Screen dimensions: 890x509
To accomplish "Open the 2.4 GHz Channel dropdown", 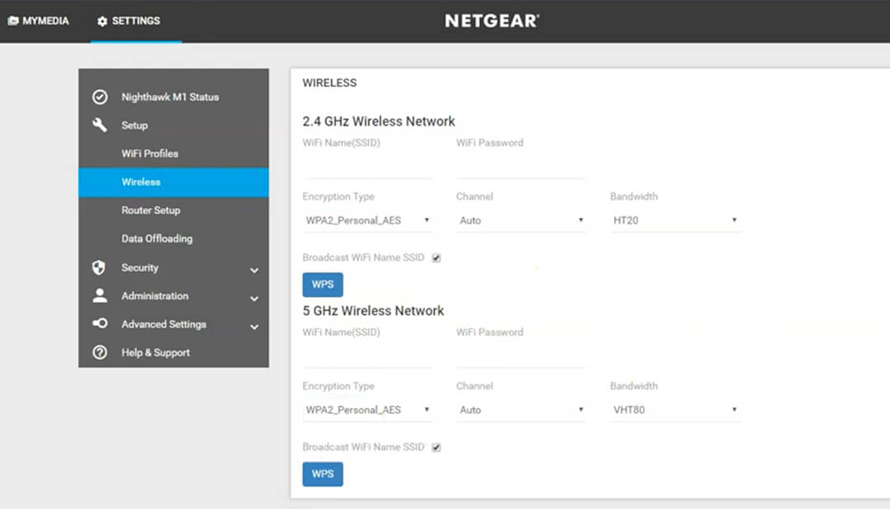I will tap(520, 220).
